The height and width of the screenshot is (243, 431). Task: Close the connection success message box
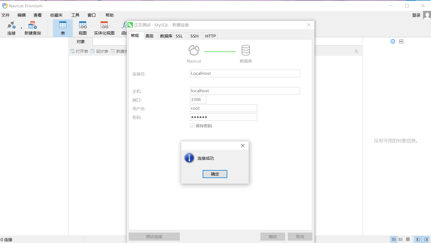(243, 146)
